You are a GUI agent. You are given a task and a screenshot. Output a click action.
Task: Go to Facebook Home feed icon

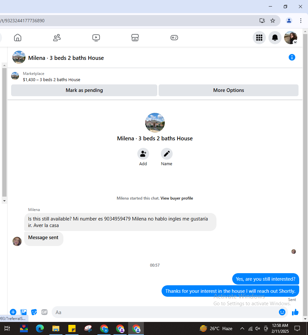click(x=18, y=38)
